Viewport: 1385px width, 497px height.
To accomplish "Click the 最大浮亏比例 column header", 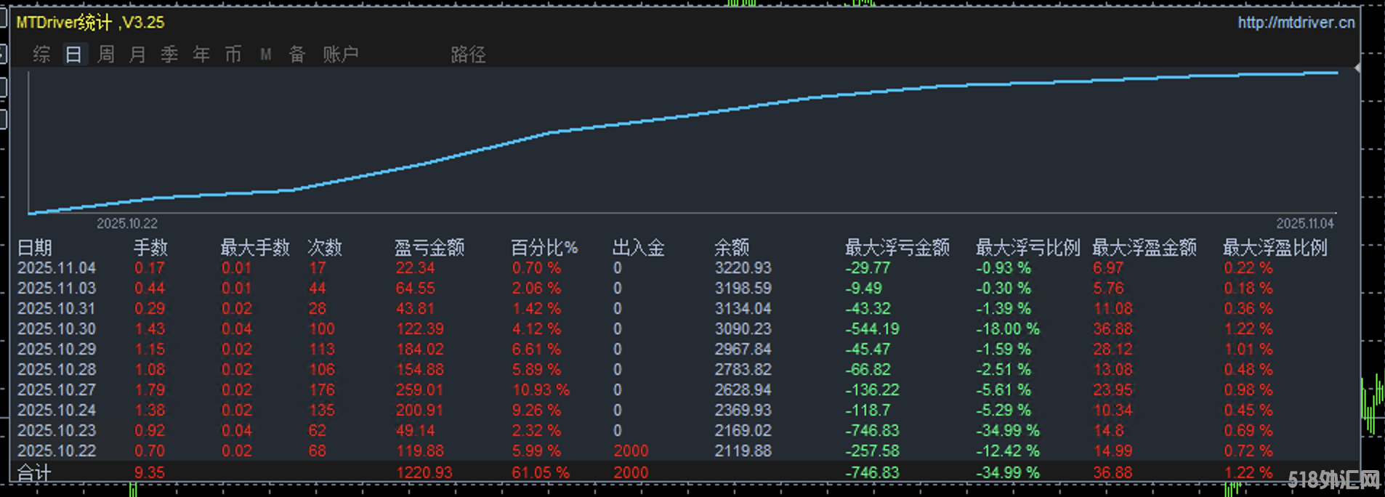I will (1027, 248).
